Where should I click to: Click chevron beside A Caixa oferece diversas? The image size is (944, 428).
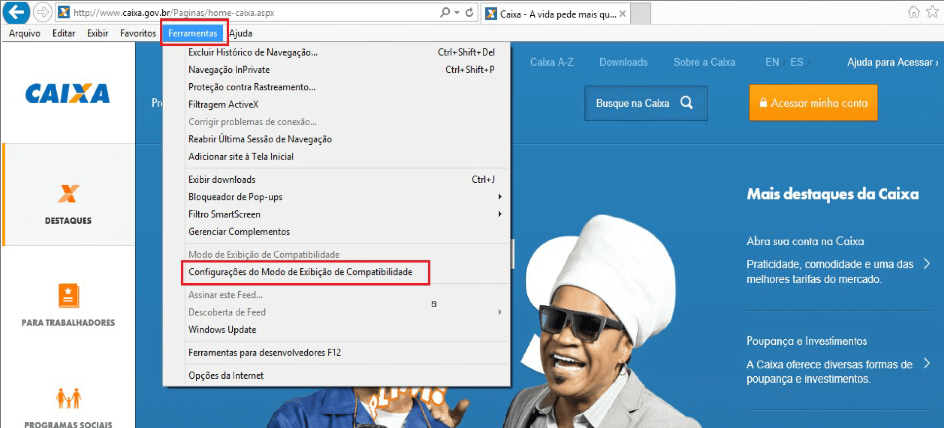point(927,363)
